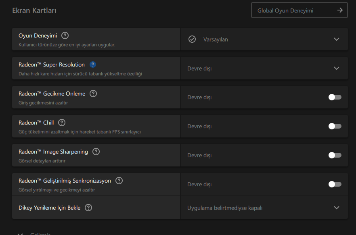Show help for Radeon Gecikme Önleme

[93, 94]
